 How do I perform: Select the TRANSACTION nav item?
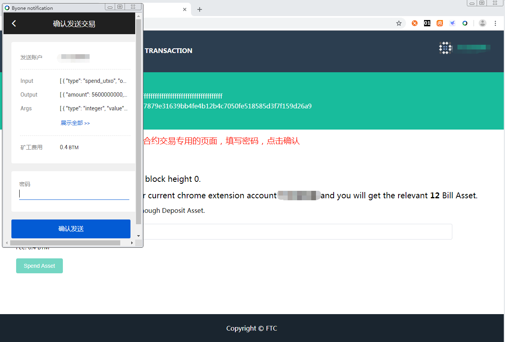click(x=169, y=51)
